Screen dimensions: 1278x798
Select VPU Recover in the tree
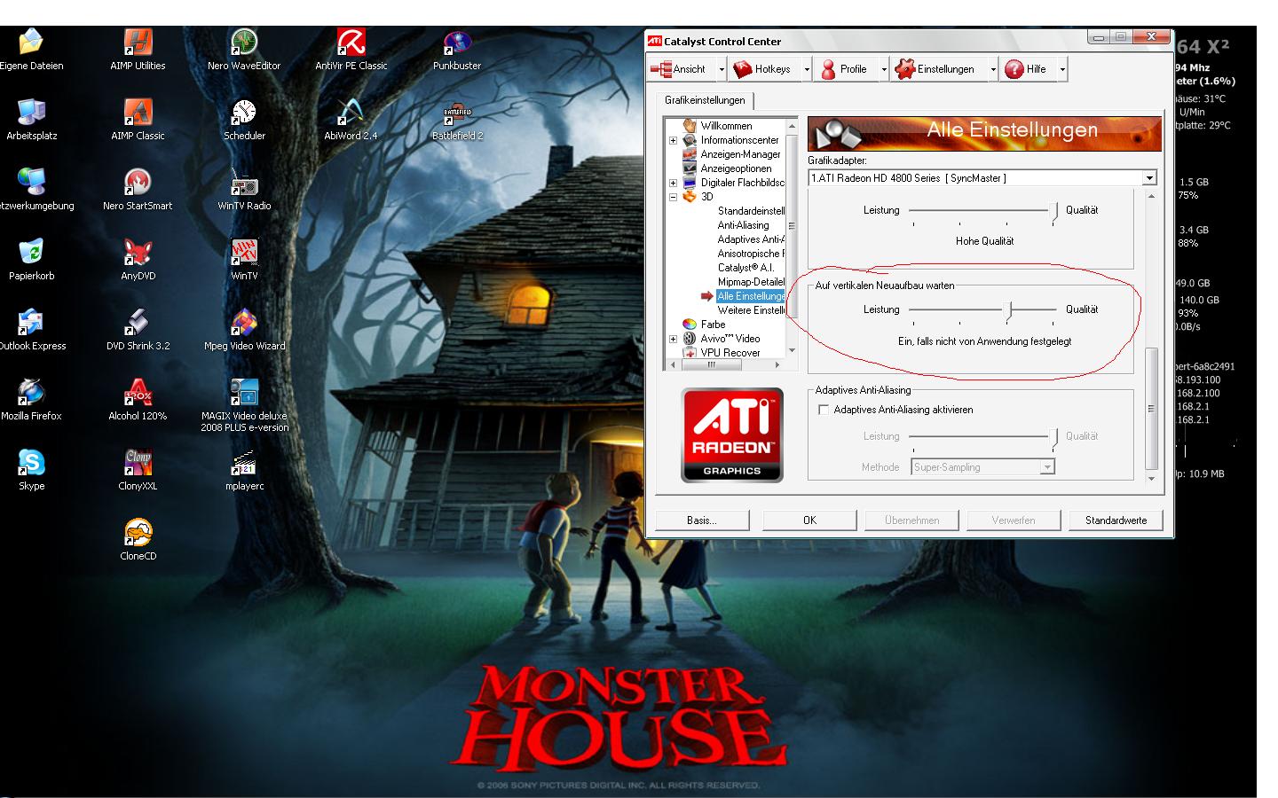[730, 353]
